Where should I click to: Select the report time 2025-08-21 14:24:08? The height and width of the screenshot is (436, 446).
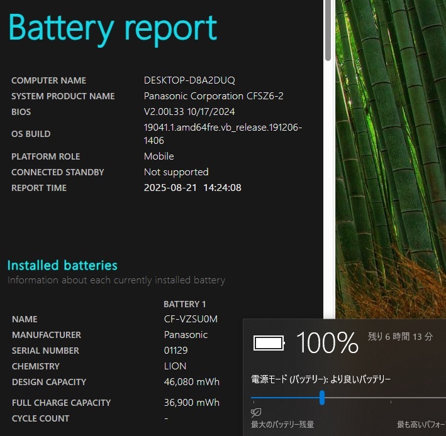point(192,188)
